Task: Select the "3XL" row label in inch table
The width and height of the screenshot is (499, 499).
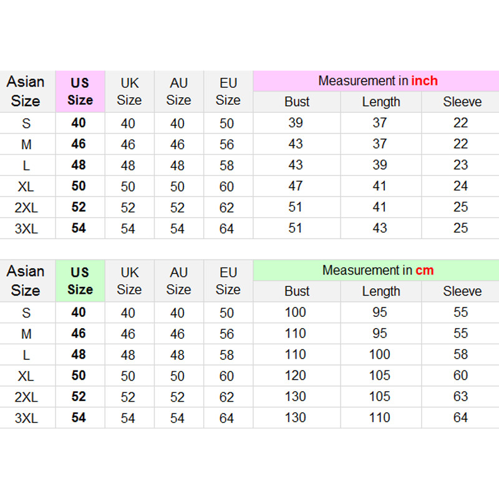Action: pyautogui.click(x=26, y=229)
